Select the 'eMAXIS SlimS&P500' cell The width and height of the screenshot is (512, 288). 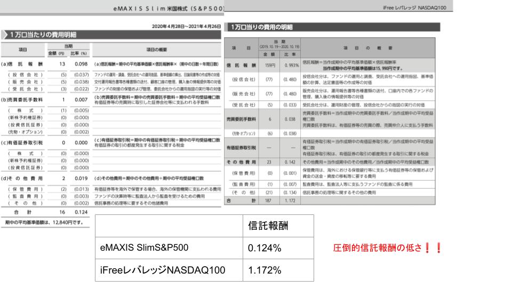[x=144, y=247]
